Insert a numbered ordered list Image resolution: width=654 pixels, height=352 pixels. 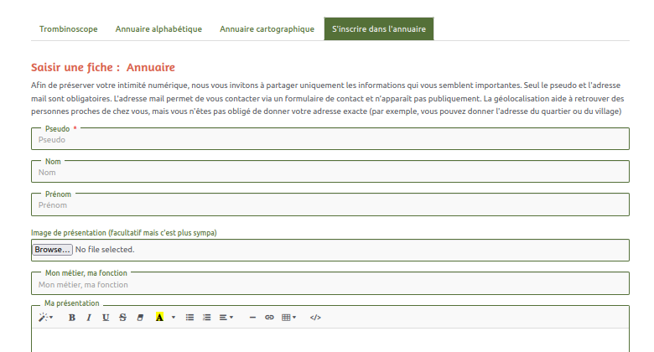pos(206,318)
